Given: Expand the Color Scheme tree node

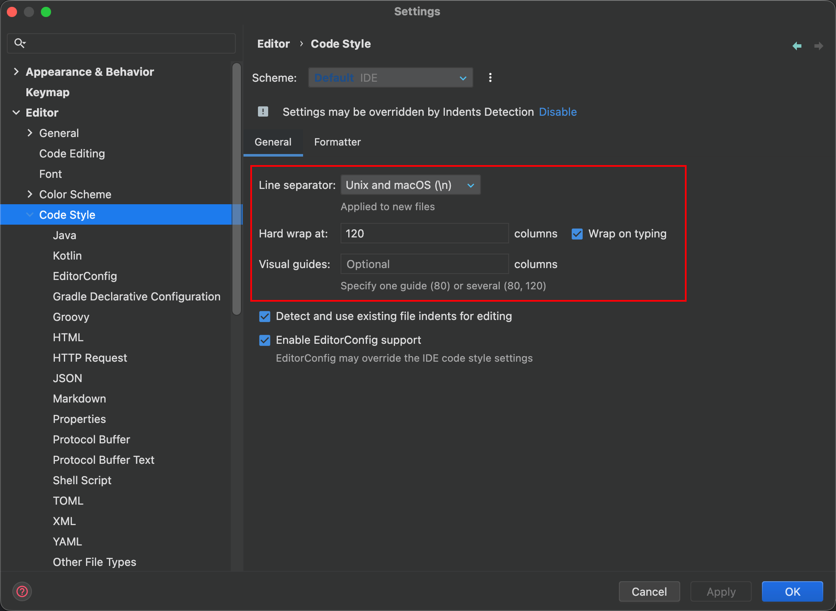Looking at the screenshot, I should [30, 194].
